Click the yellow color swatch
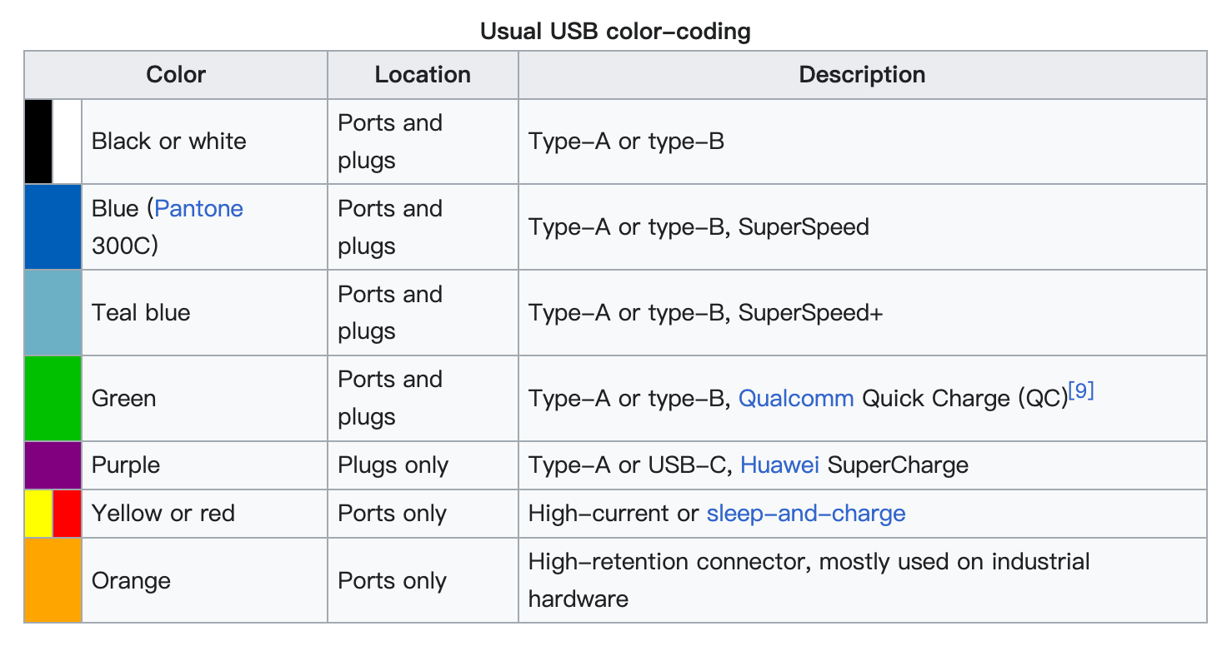Screen dimensions: 1227x646 pyautogui.click(x=38, y=513)
